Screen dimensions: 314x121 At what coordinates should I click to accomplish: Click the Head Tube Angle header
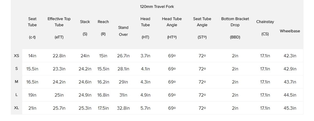(x=172, y=28)
